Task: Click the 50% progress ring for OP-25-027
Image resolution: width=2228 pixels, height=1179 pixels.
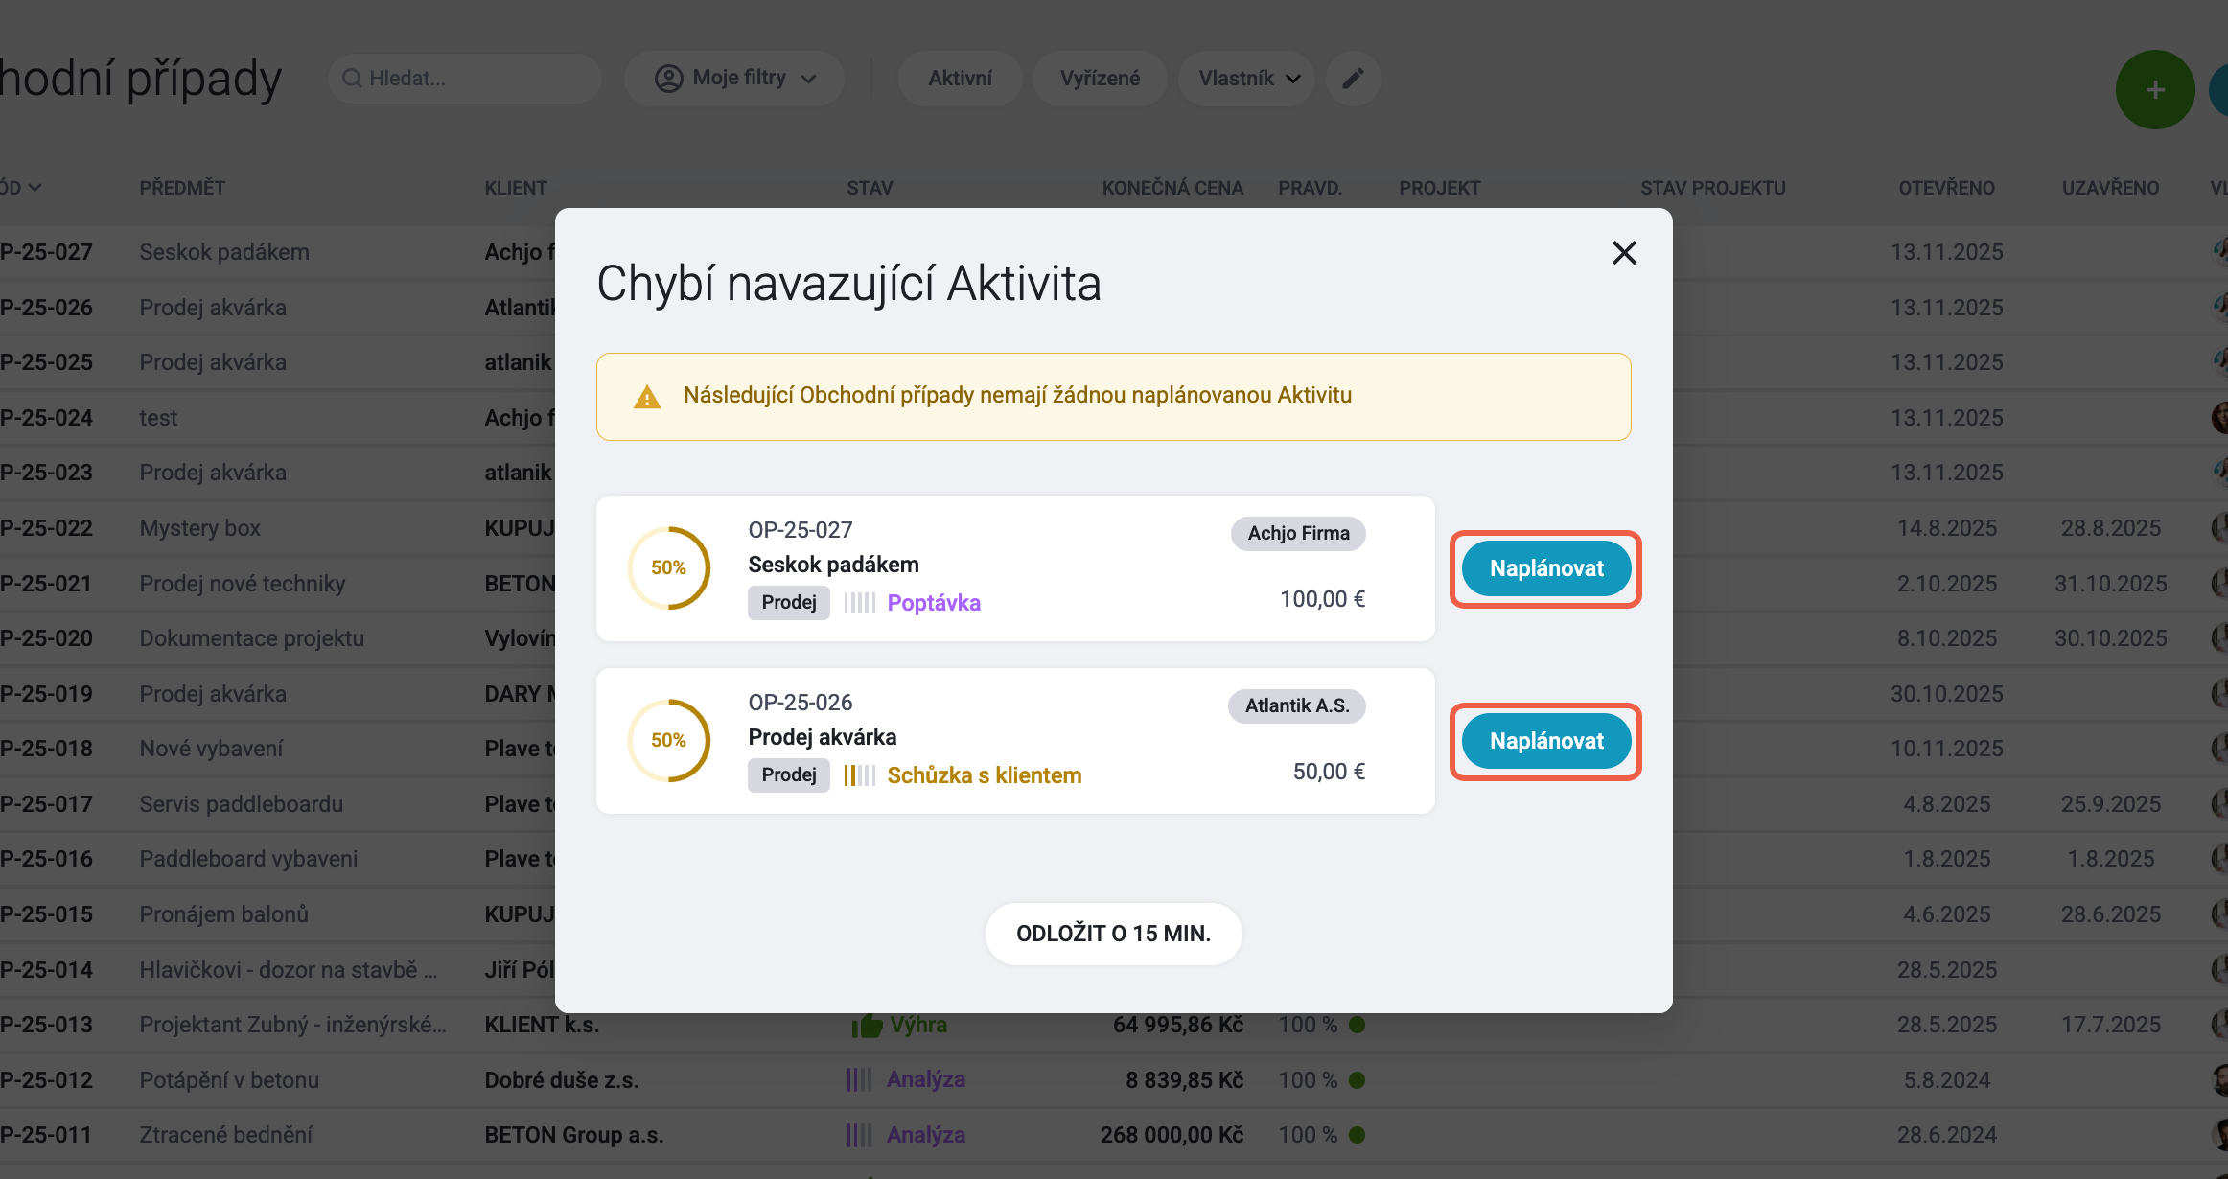Action: click(668, 567)
